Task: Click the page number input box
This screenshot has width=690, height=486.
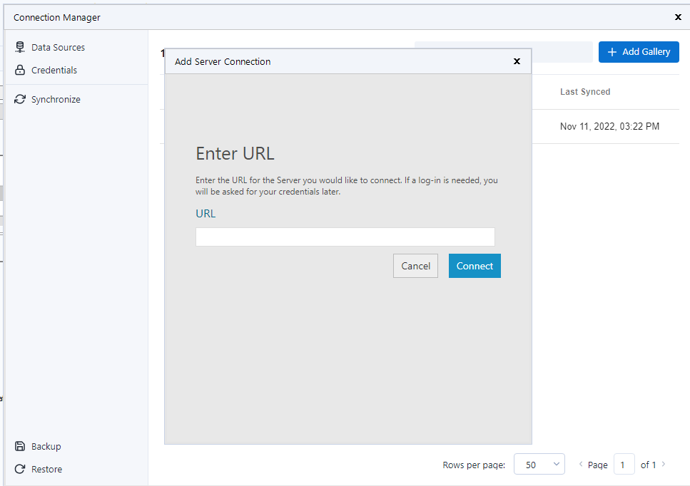Action: (x=624, y=464)
